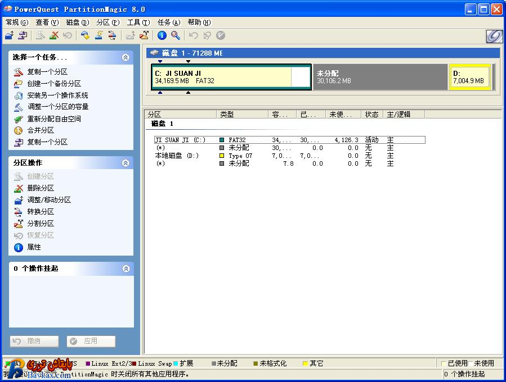
Task: Click the greyed Create partition toolbar icon
Action: coord(41,35)
